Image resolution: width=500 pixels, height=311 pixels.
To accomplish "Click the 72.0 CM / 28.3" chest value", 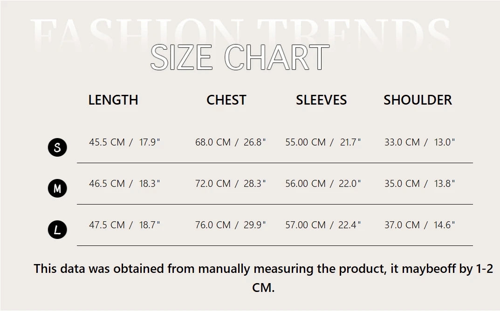I will point(230,183).
